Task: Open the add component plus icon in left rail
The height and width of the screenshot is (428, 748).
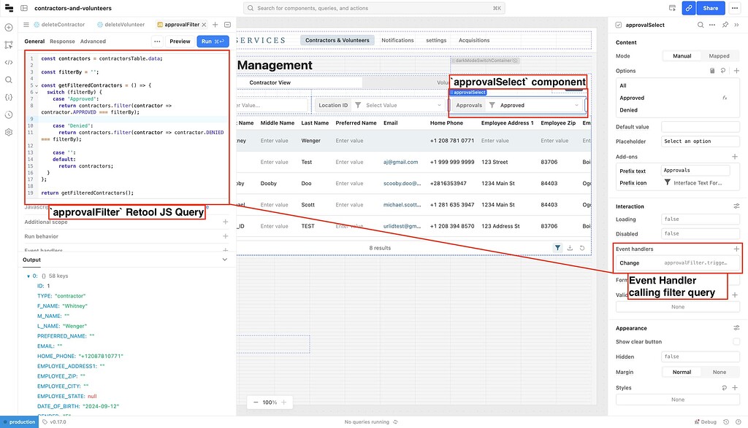Action: tap(9, 28)
